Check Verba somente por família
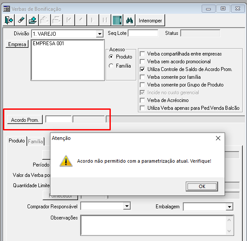This screenshot has width=247, height=241. pos(142,77)
